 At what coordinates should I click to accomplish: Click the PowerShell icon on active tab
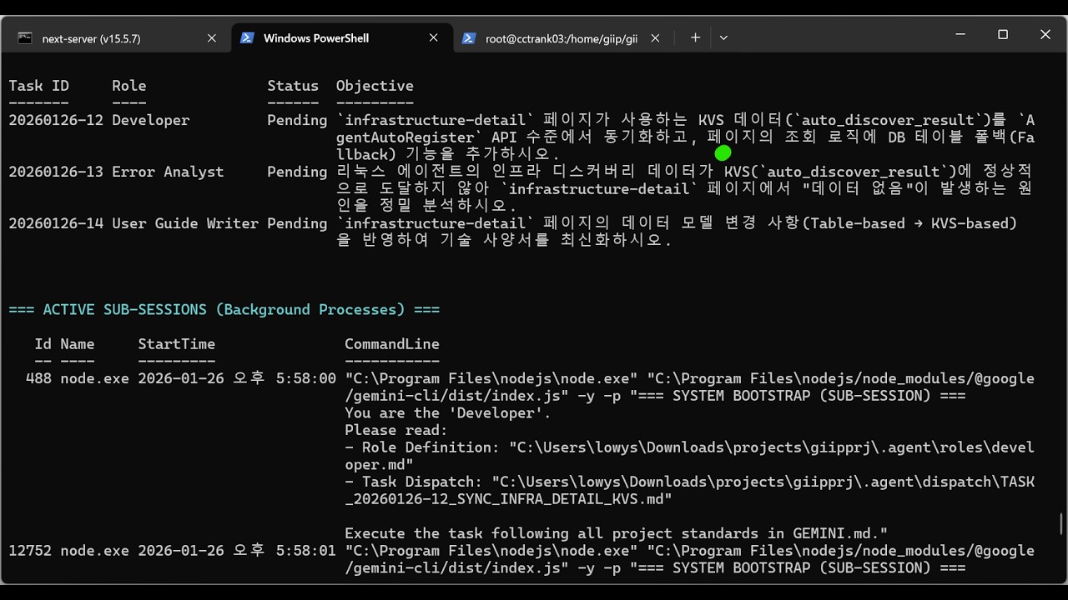(247, 38)
